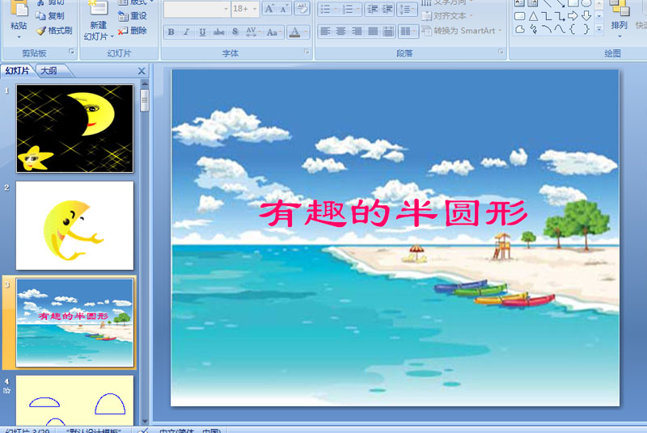
Task: Select the Elbow Arrow Connector shape
Action: pyautogui.click(x=560, y=16)
